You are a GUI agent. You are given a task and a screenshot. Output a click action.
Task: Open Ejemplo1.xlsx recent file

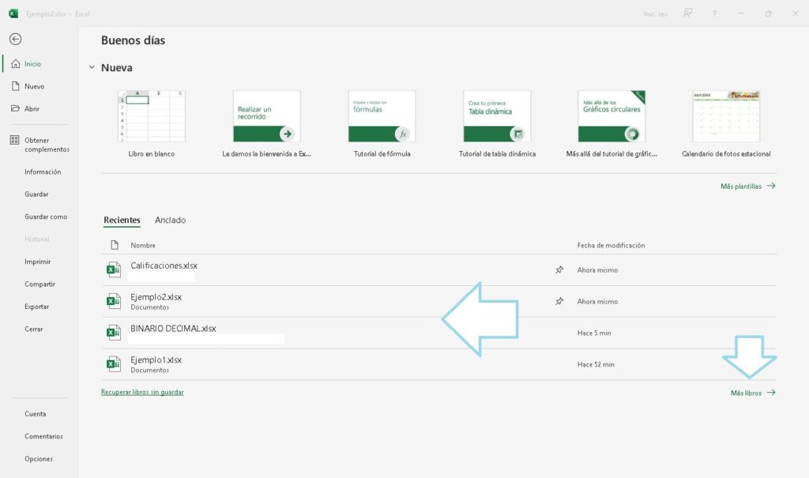click(x=156, y=360)
